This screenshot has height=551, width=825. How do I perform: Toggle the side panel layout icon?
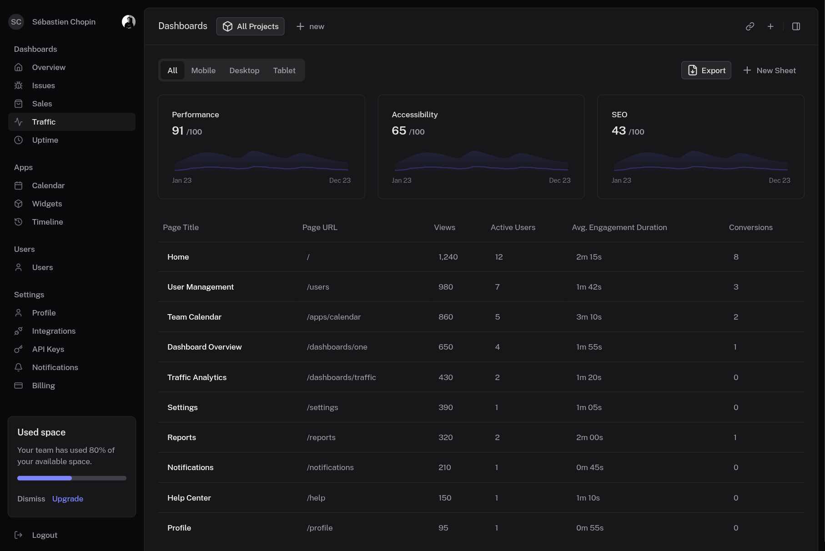(796, 26)
